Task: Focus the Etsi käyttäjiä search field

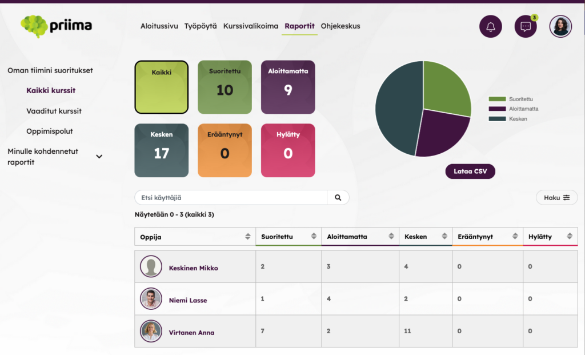Action: [231, 197]
